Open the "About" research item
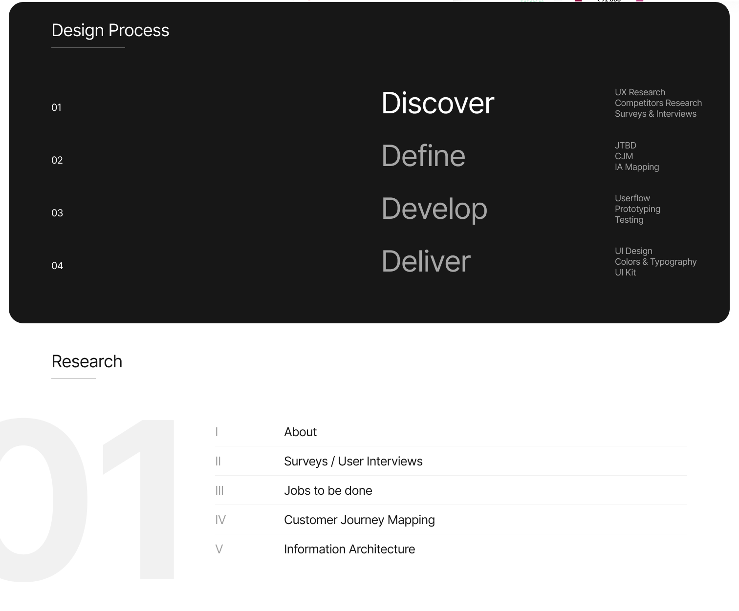 pyautogui.click(x=301, y=432)
